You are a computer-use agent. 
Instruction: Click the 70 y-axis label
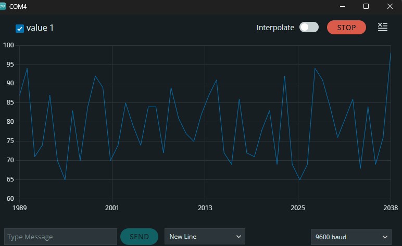click(10, 160)
